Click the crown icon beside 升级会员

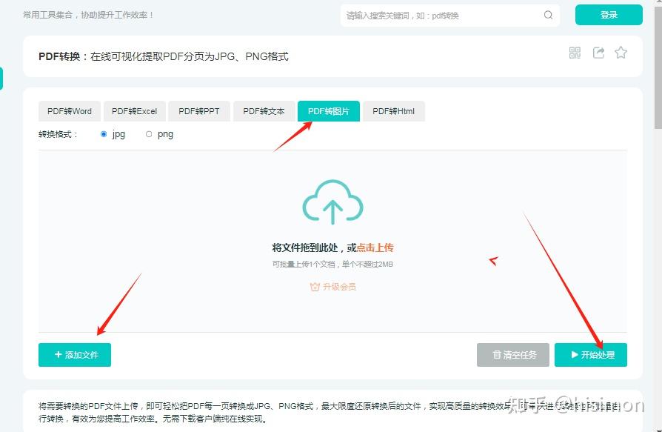click(x=315, y=288)
